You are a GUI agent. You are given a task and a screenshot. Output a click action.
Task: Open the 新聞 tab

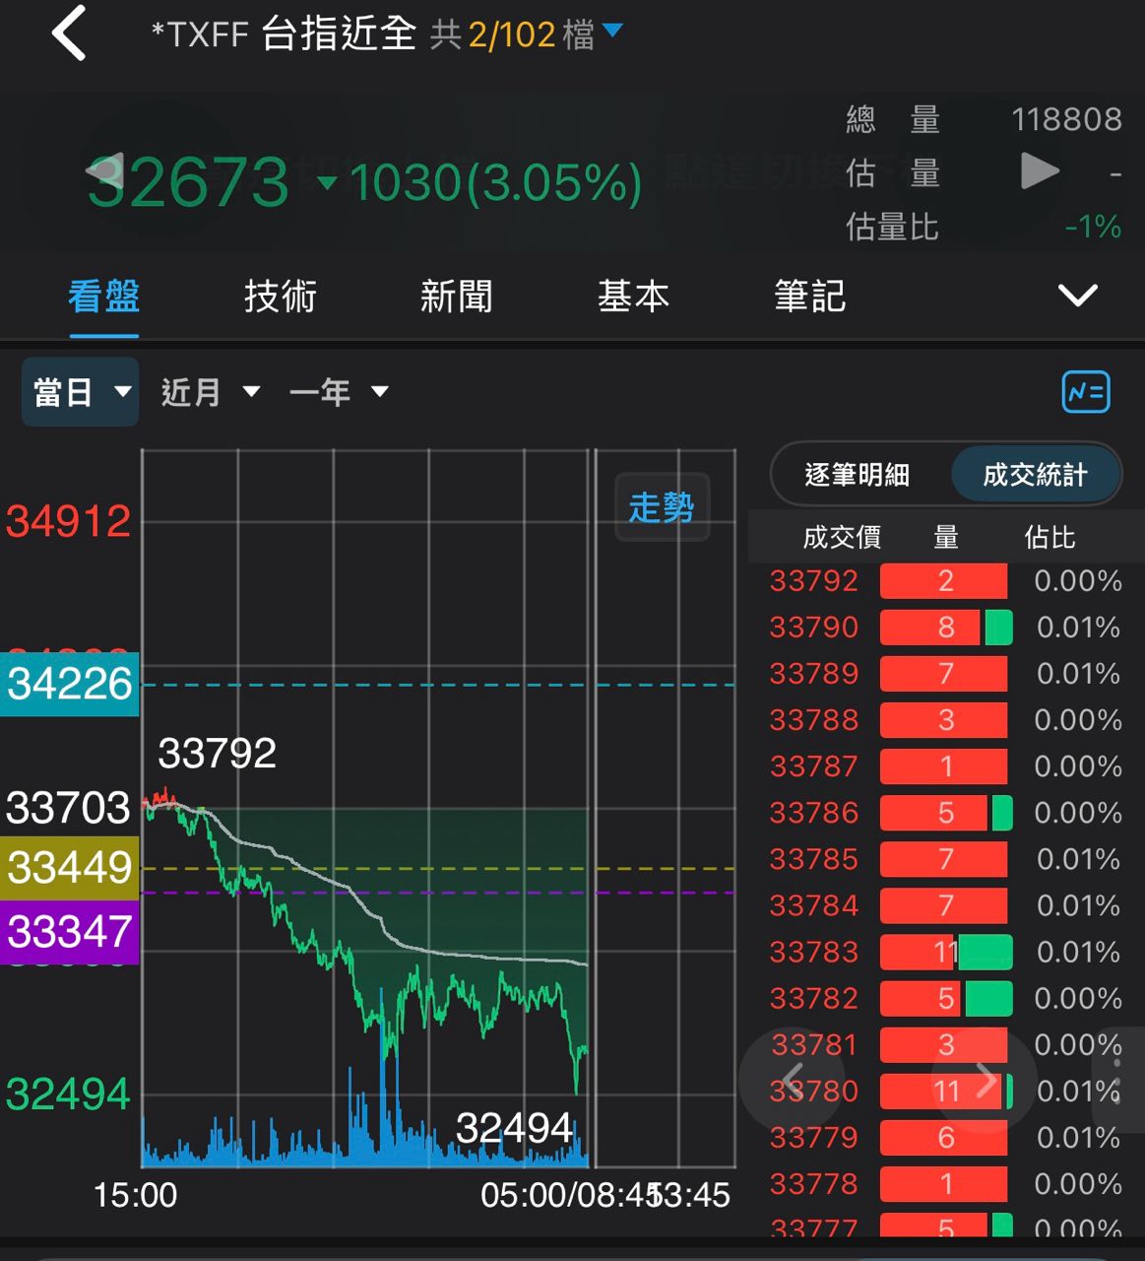pyautogui.click(x=456, y=296)
